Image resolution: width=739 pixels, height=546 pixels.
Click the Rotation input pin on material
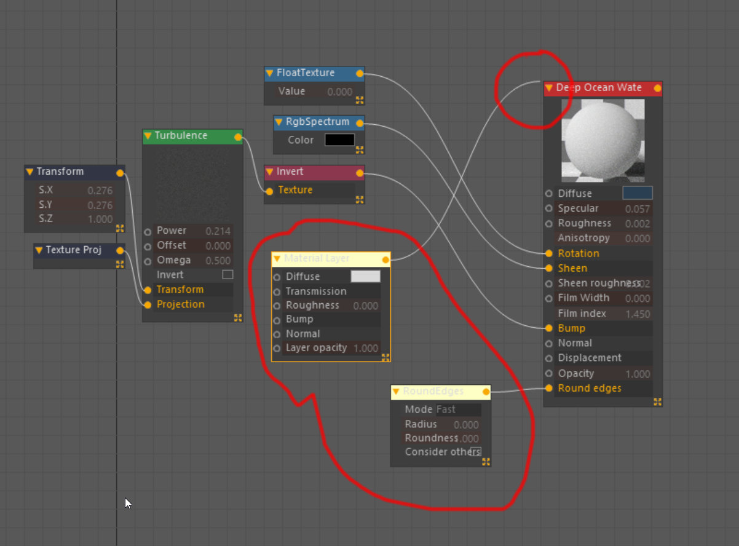pyautogui.click(x=549, y=253)
